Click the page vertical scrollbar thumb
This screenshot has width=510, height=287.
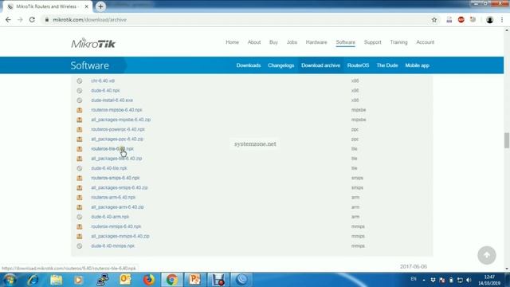click(507, 140)
